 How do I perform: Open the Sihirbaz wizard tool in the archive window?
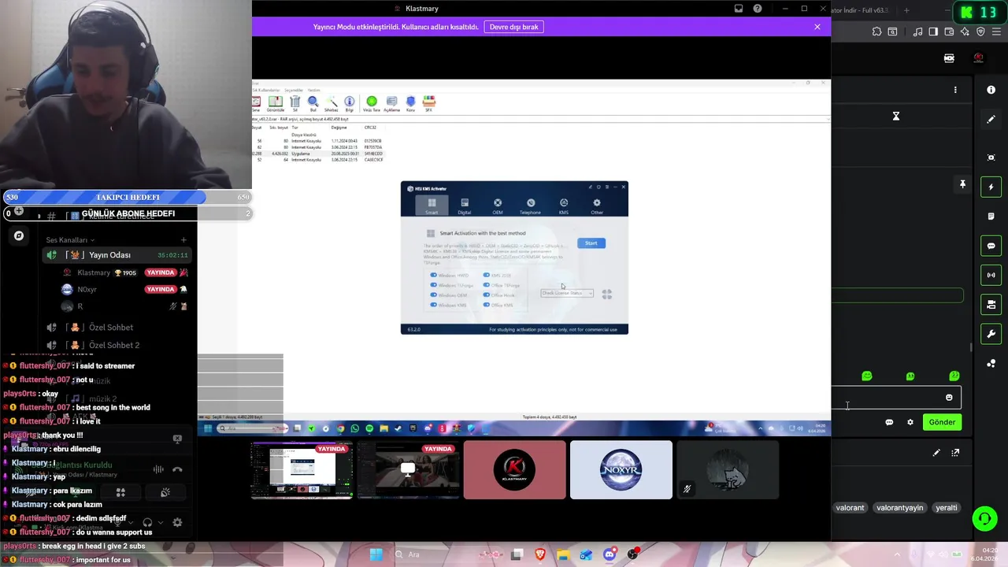332,103
